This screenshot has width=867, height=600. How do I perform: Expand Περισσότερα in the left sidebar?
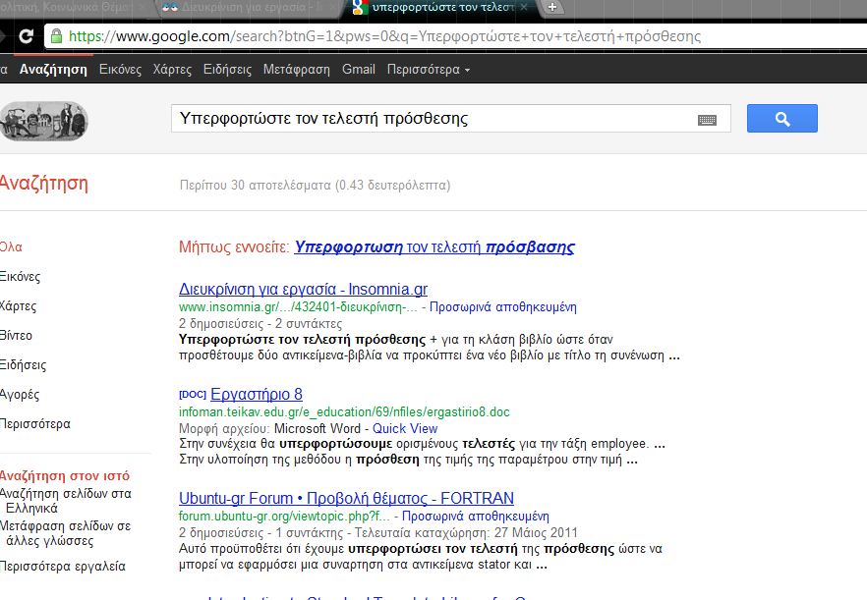(x=34, y=424)
